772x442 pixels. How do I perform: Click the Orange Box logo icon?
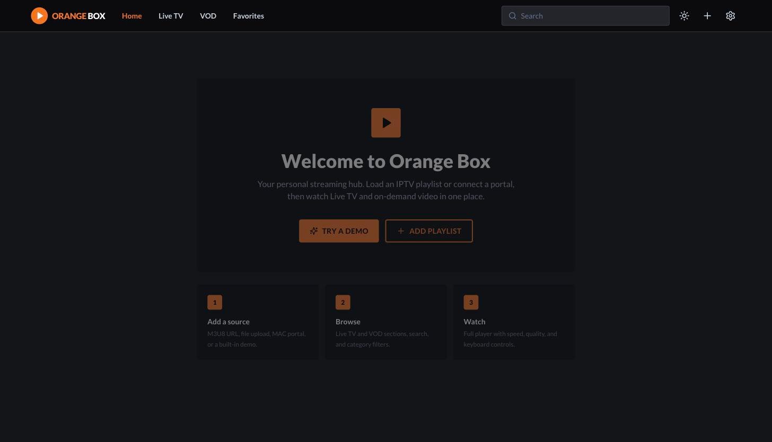click(x=39, y=16)
